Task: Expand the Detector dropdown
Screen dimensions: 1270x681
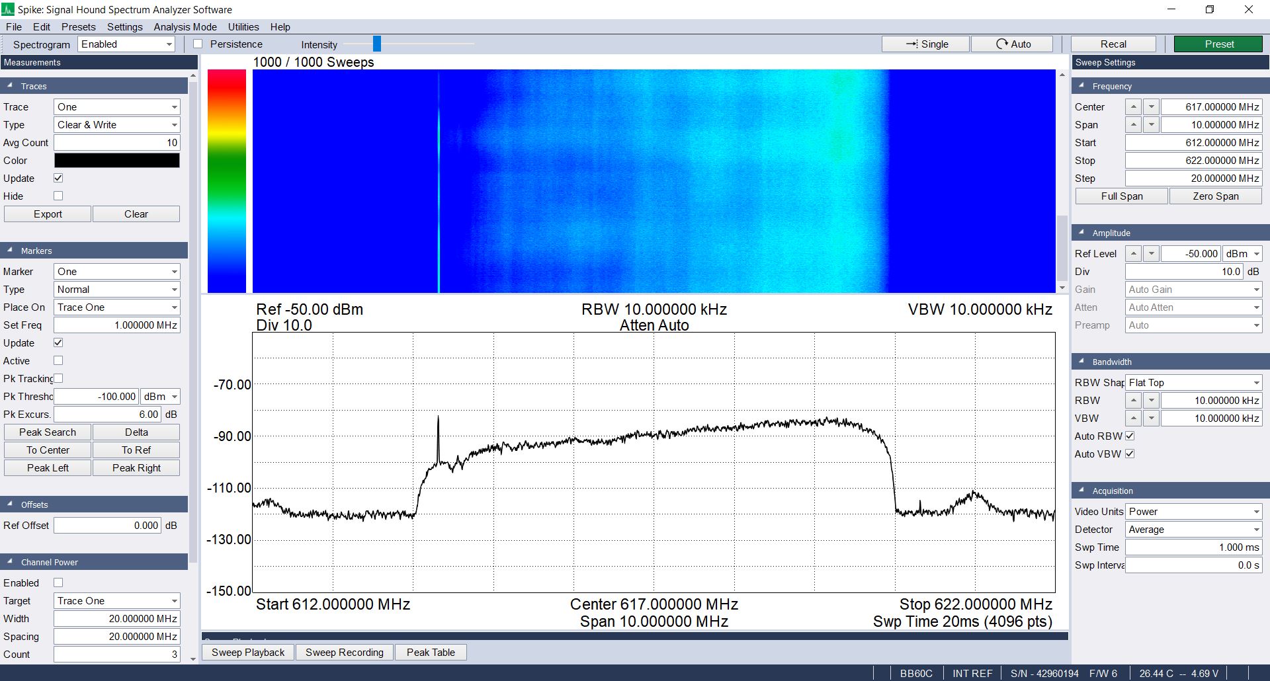Action: (1193, 530)
